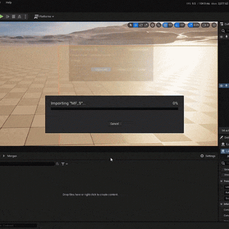Image resolution: width=229 pixels, height=229 pixels.
Task: Open the Location dropdown in Transform
Action: coord(227,187)
